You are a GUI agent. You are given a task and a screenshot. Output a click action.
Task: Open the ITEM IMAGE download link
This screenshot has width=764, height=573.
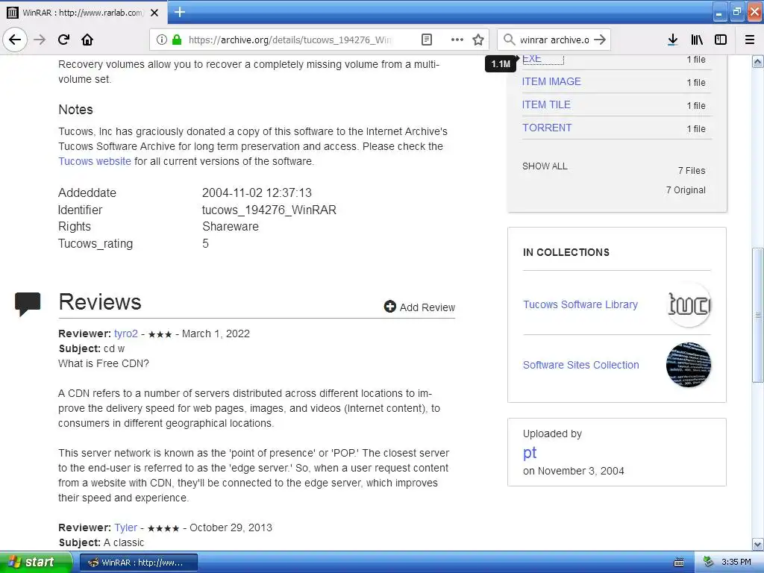551,81
